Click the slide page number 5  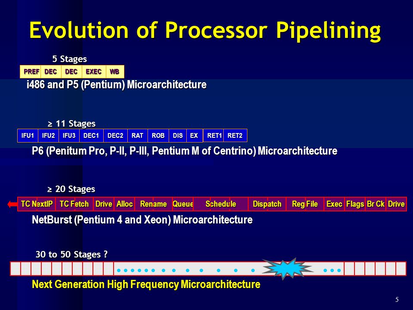pyautogui.click(x=397, y=300)
